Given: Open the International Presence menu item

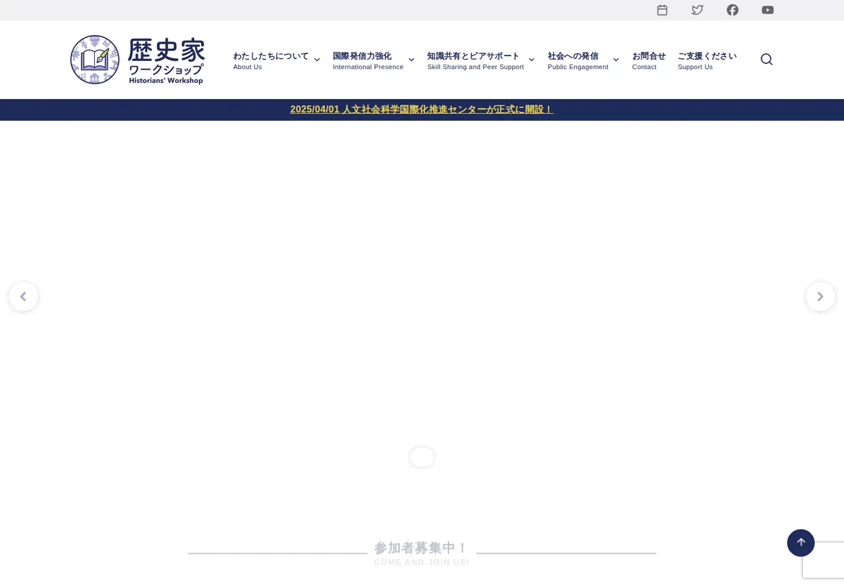Looking at the screenshot, I should (x=368, y=60).
